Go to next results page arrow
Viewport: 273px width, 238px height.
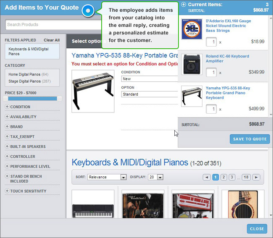click(256, 177)
